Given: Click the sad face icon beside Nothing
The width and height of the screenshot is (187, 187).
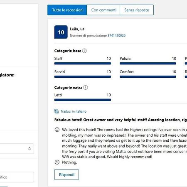Looking at the screenshot, I should (x=57, y=162).
